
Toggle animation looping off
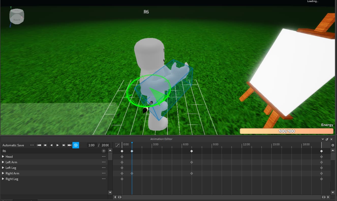click(76, 145)
